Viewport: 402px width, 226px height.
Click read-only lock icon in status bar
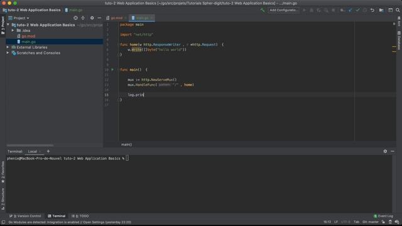[x=383, y=222]
